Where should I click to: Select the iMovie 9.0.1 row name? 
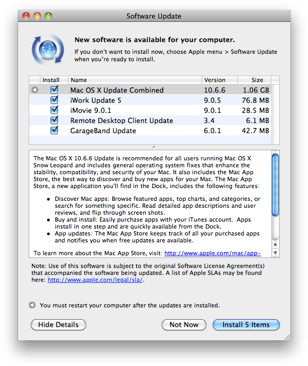[x=90, y=110]
